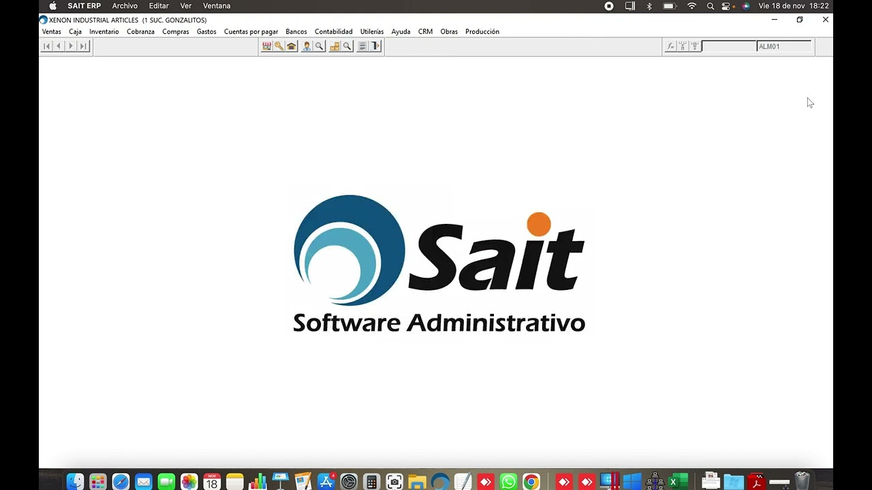The image size is (872, 490).
Task: Open the Ver menu in the macOS menu bar
Action: [186, 6]
